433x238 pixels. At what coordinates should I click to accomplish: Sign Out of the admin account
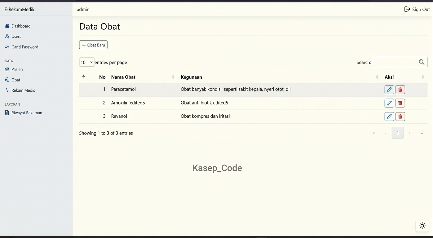tap(417, 9)
